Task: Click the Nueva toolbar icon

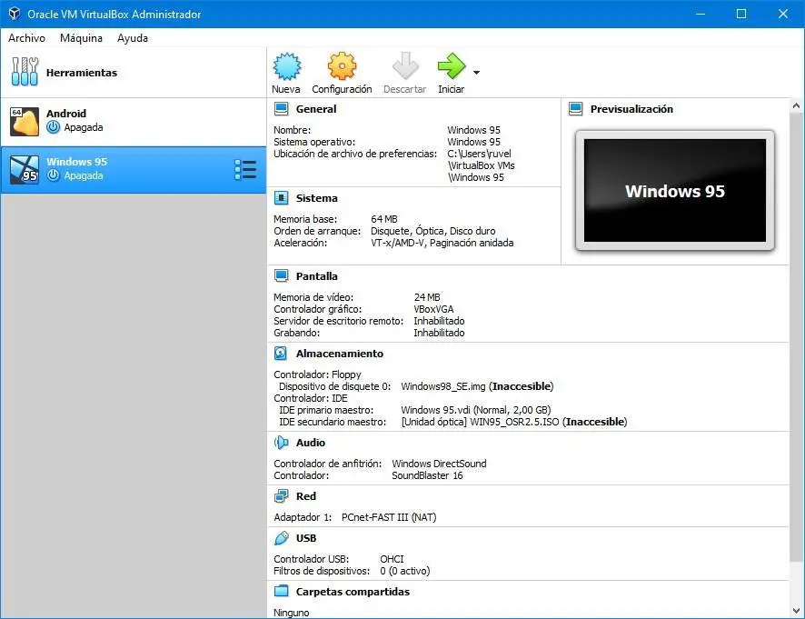Action: (x=286, y=66)
